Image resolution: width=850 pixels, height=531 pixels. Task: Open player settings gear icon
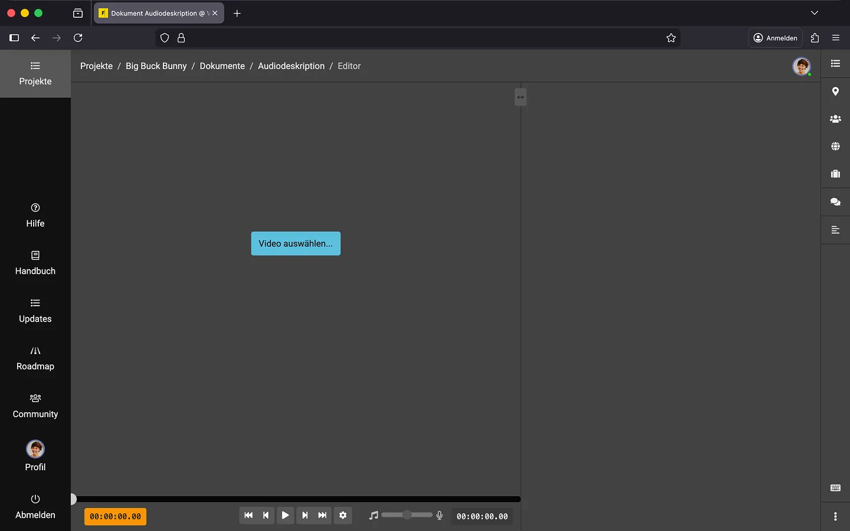click(x=343, y=515)
